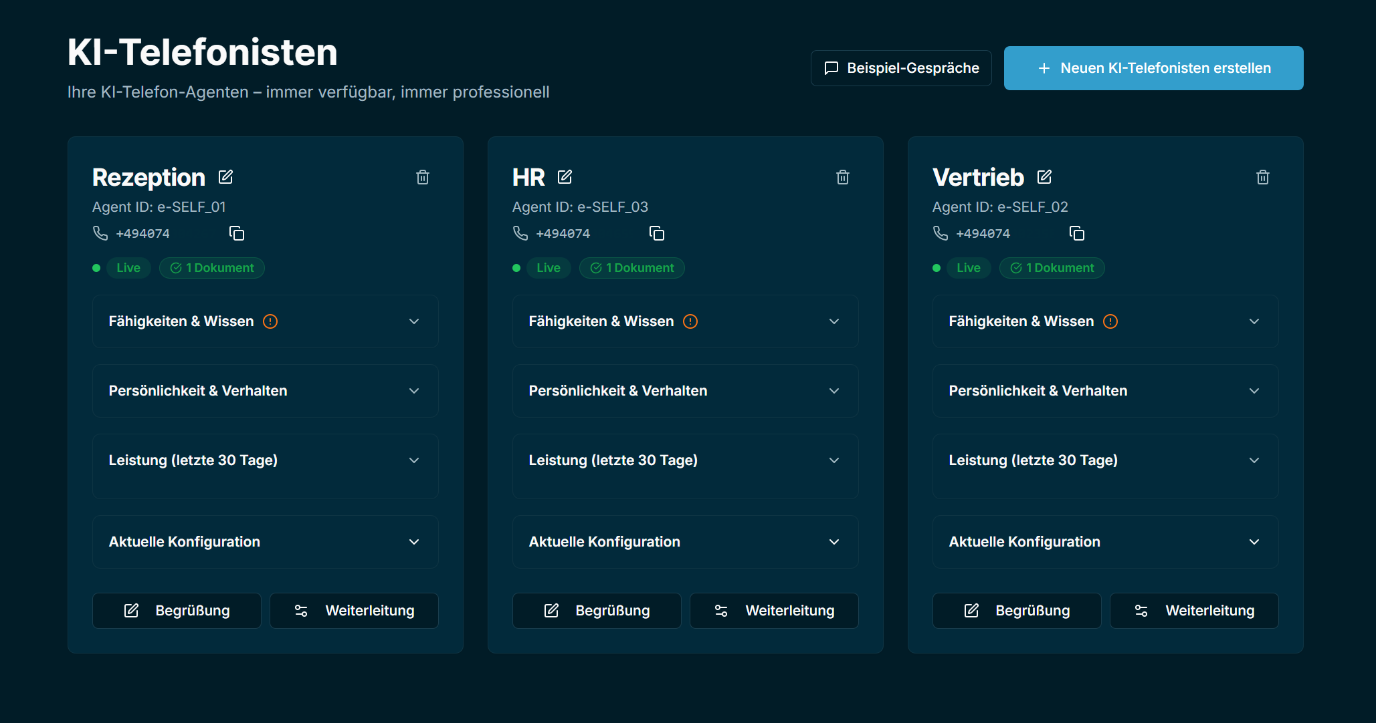The height and width of the screenshot is (723, 1376).
Task: Click the HR rename pencil icon
Action: (x=565, y=177)
